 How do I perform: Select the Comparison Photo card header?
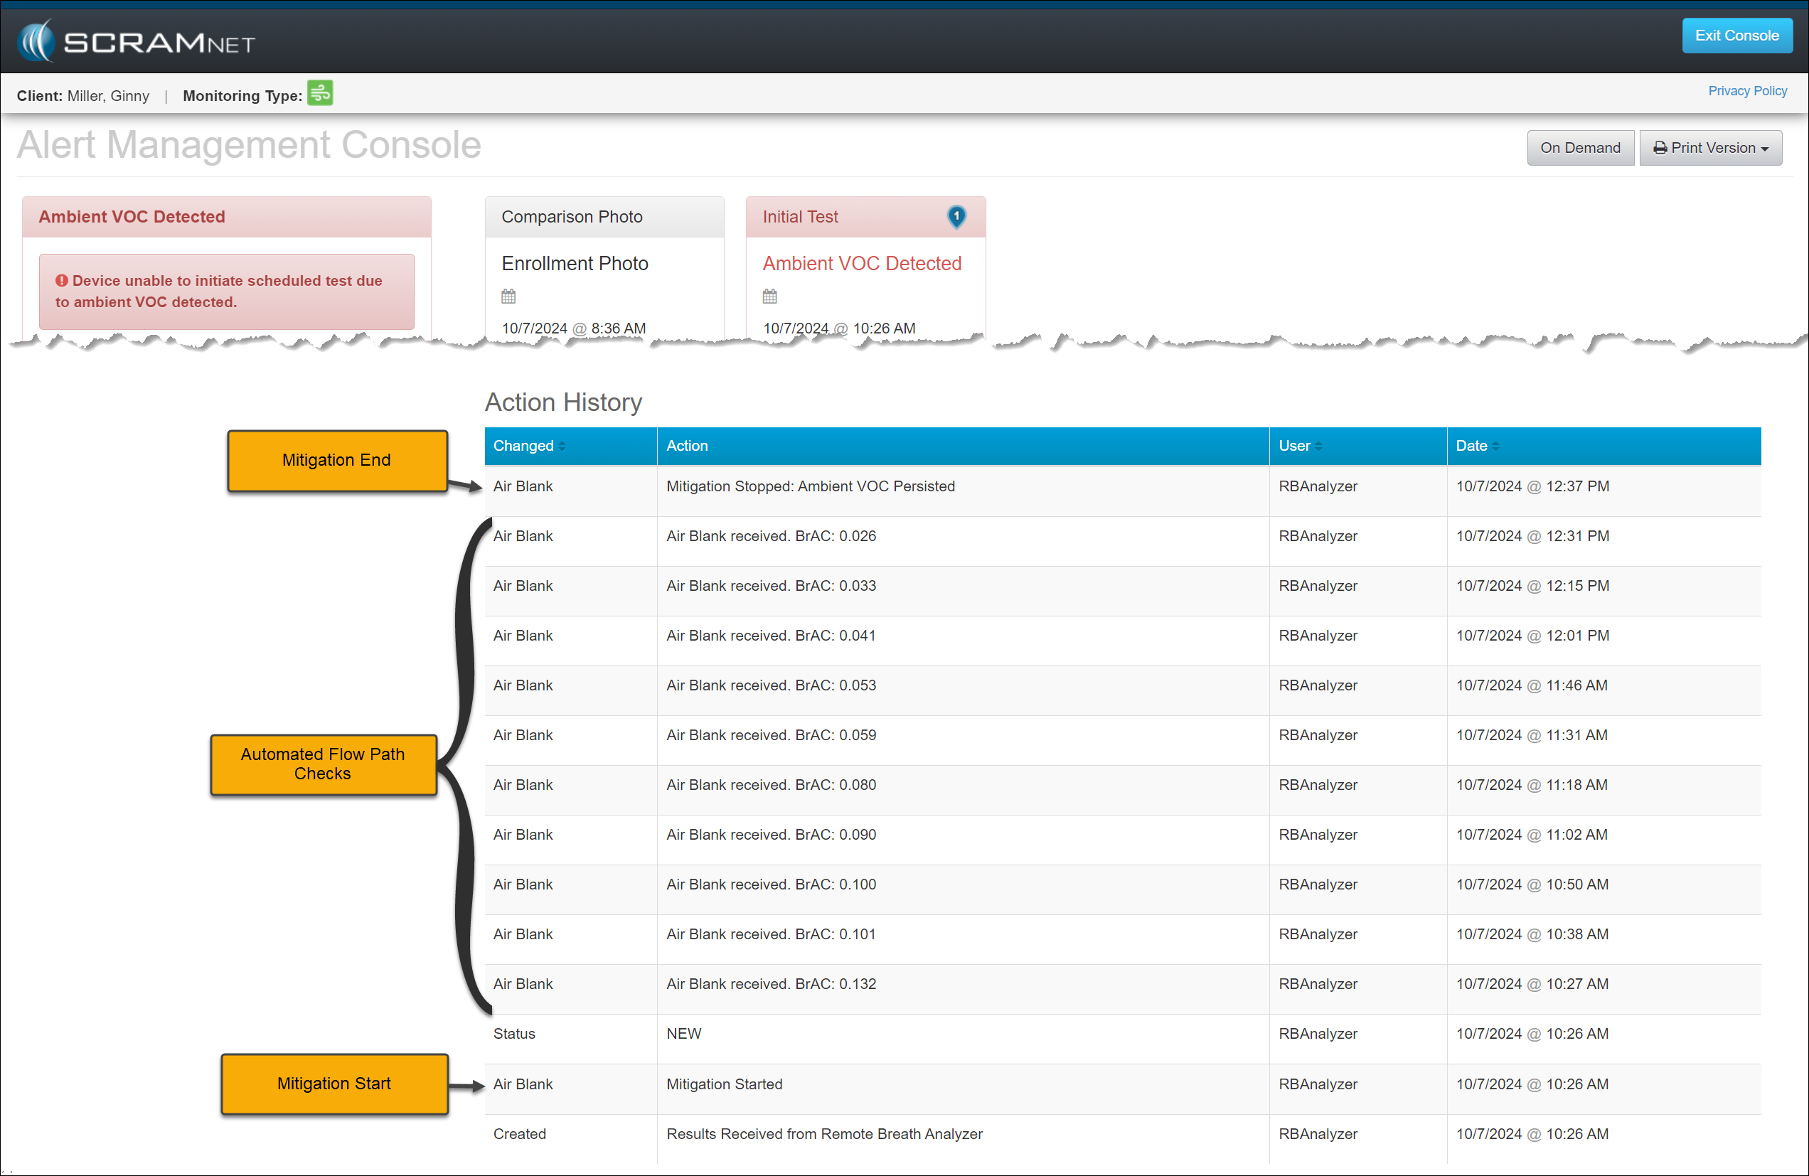(x=604, y=217)
